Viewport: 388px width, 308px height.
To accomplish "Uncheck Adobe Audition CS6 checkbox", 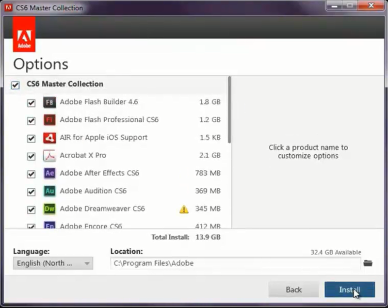I will (x=31, y=192).
